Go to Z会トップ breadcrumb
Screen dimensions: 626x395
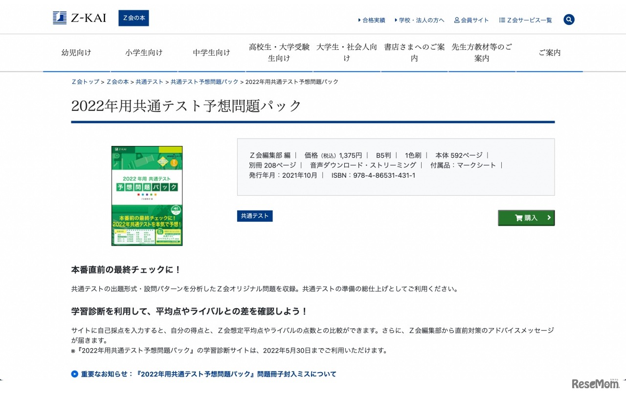[86, 82]
